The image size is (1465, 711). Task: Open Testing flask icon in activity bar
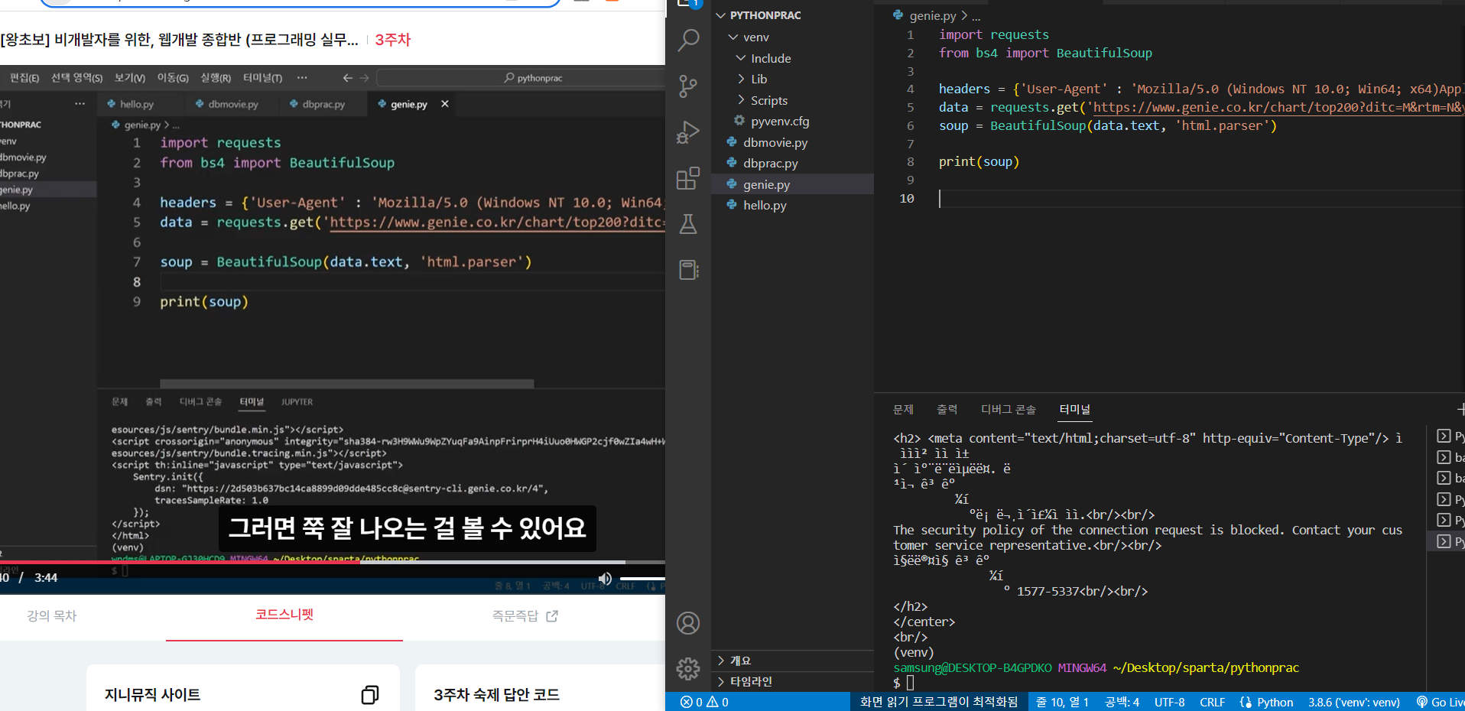(x=688, y=224)
